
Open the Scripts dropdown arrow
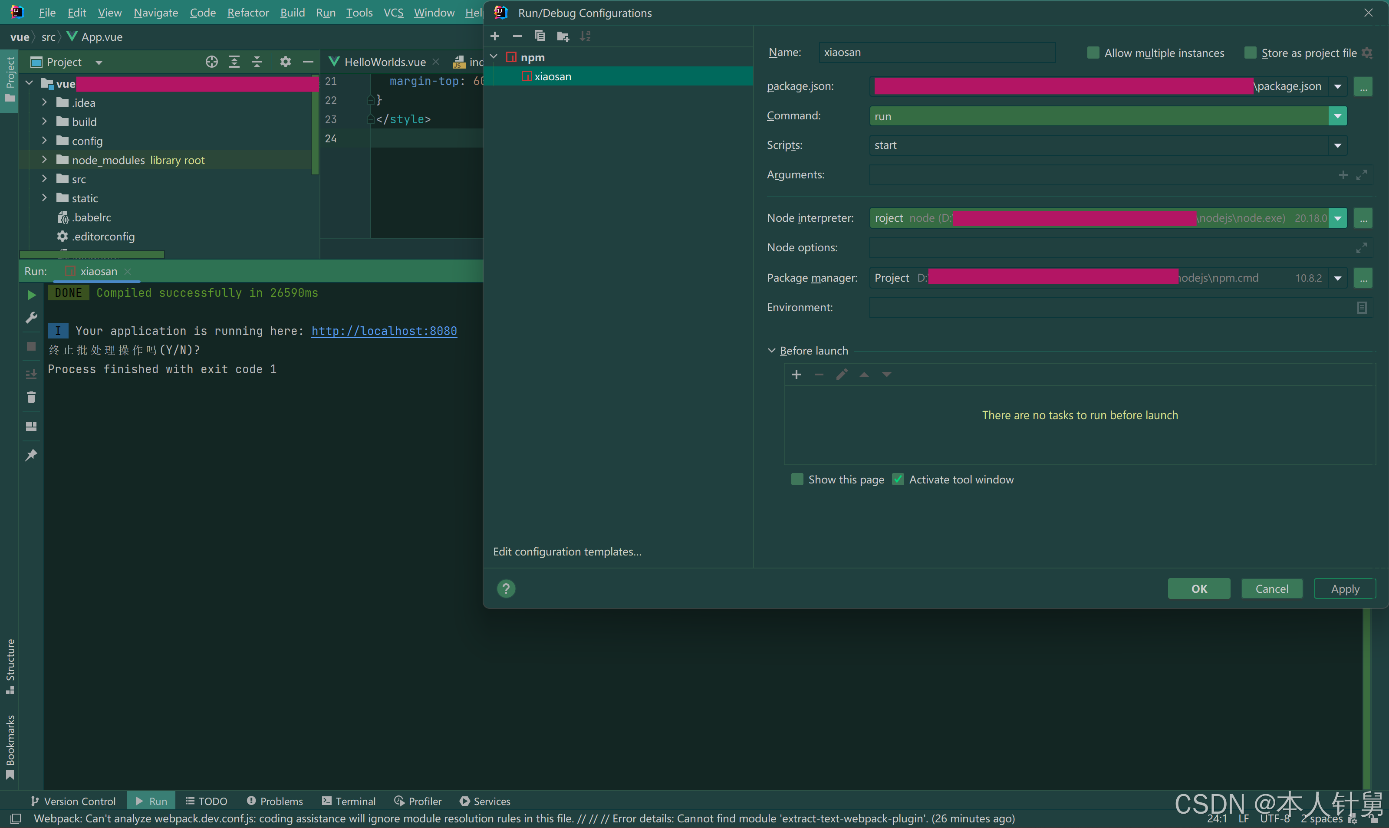click(x=1338, y=146)
